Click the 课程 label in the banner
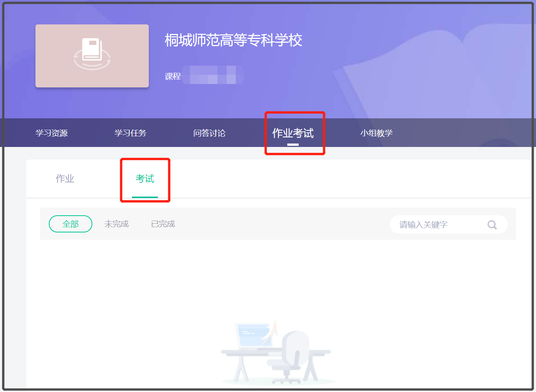The height and width of the screenshot is (392, 536). (x=173, y=76)
